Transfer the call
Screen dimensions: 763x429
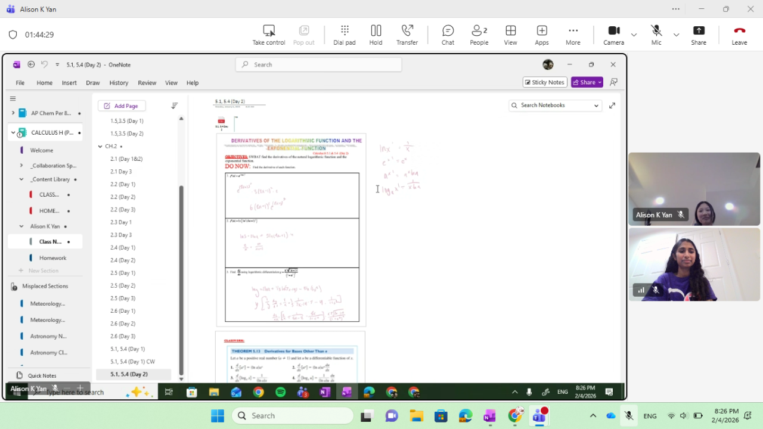[407, 35]
